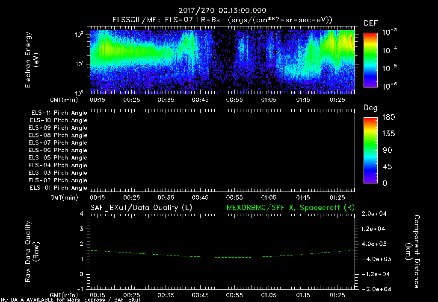Click the 180 tick on Deg scale
The image size is (438, 302).
pyautogui.click(x=388, y=117)
